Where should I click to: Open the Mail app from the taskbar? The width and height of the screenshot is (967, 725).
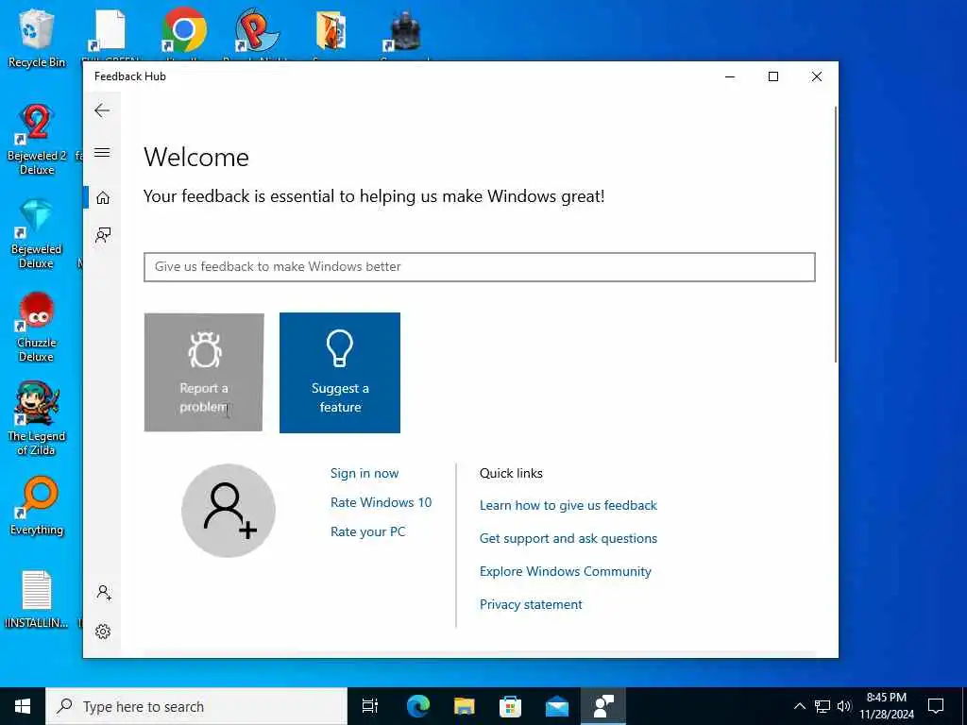(x=557, y=706)
